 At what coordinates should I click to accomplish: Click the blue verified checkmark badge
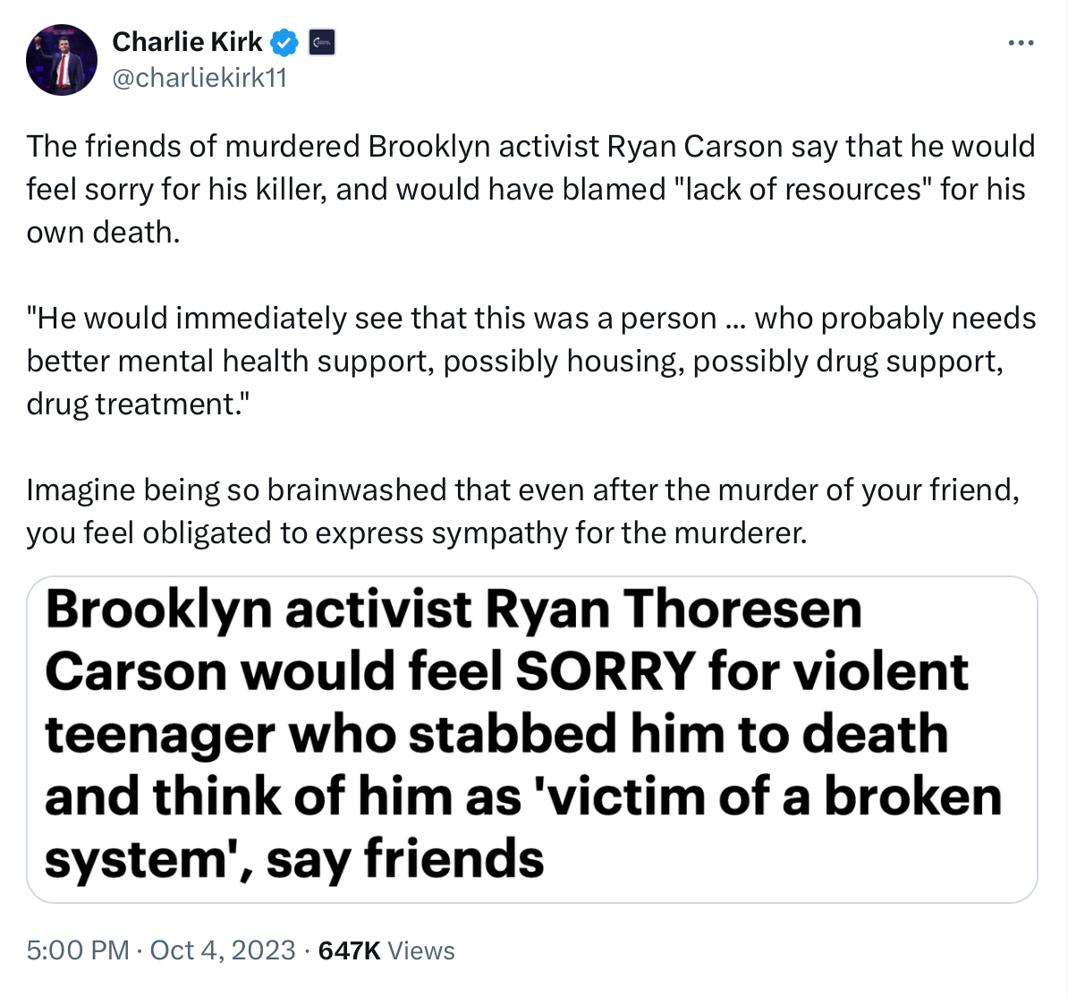pyautogui.click(x=284, y=42)
